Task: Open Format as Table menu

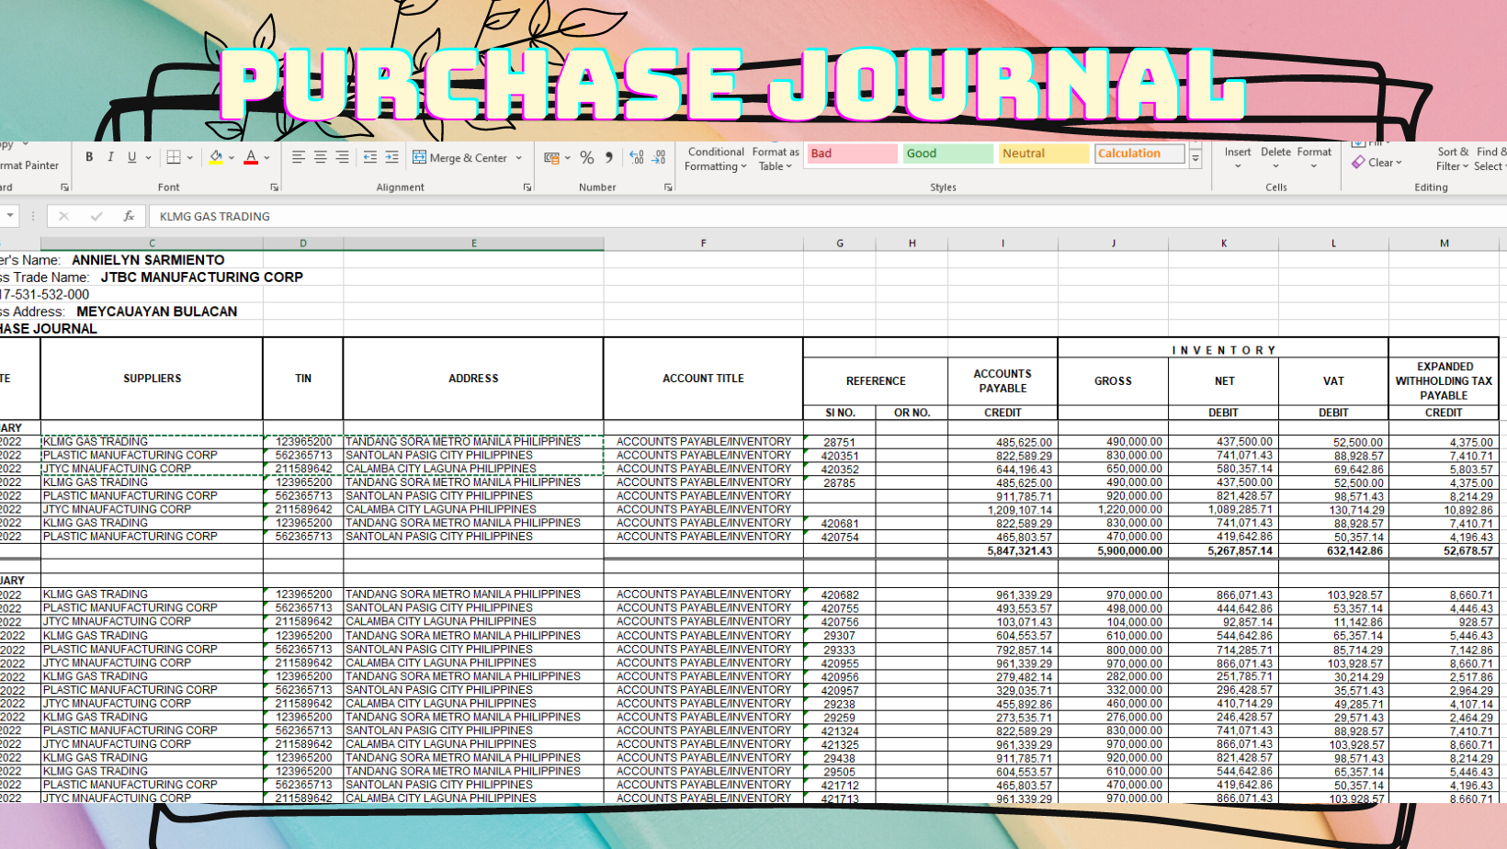Action: [x=776, y=159]
